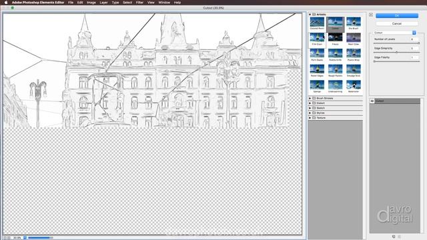Open the Select menu

point(127,3)
